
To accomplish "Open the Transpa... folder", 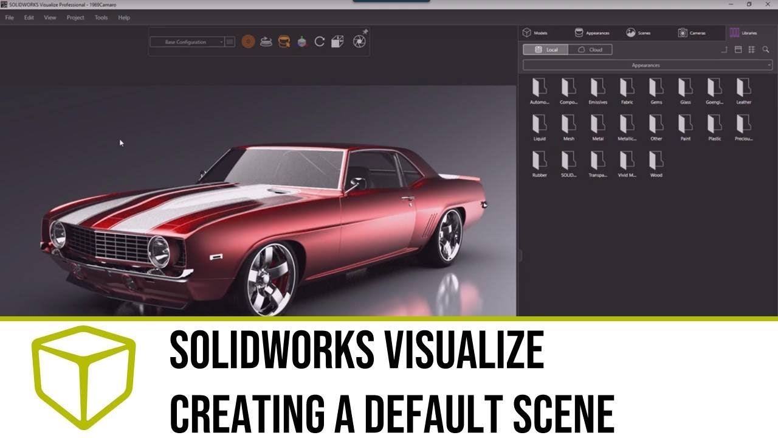I will click(597, 164).
